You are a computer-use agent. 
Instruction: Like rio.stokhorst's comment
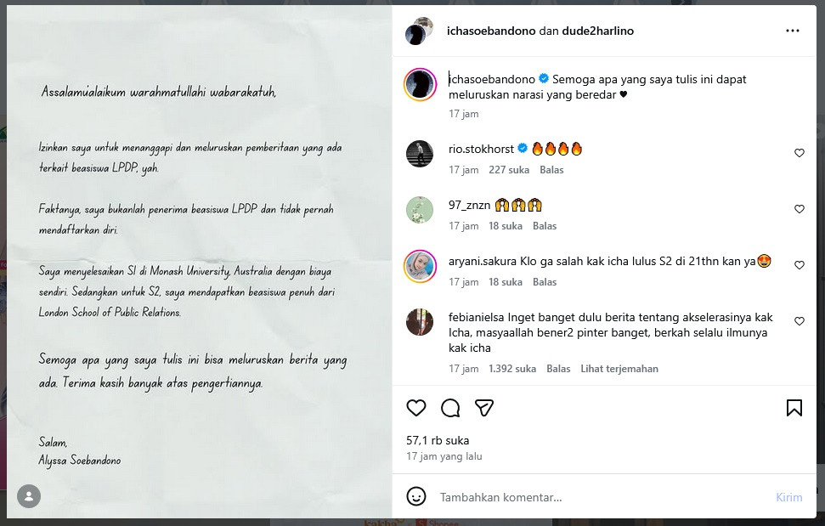tap(800, 153)
